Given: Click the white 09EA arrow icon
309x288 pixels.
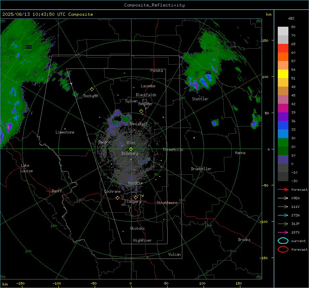Looking at the screenshot, I should point(283,198).
